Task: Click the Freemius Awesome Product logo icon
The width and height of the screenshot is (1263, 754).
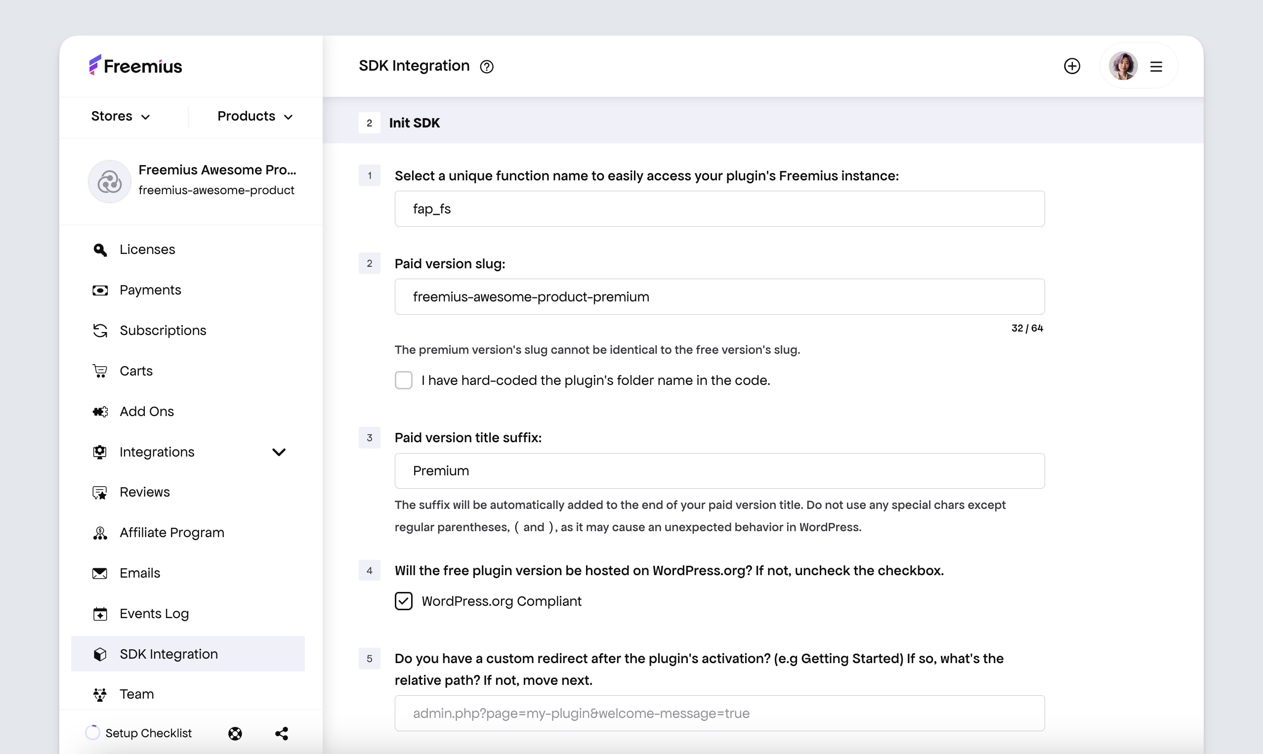Action: pyautogui.click(x=110, y=181)
